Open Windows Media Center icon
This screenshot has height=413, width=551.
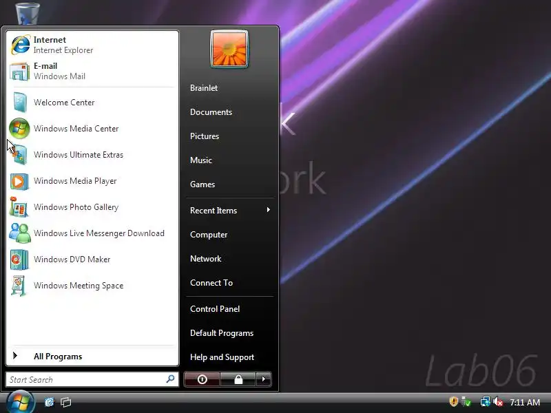(x=19, y=129)
